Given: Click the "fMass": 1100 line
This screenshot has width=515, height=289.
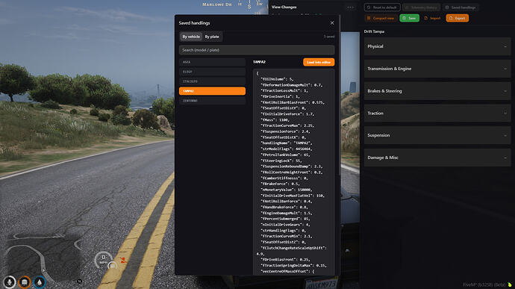Looking at the screenshot, I should coord(275,119).
